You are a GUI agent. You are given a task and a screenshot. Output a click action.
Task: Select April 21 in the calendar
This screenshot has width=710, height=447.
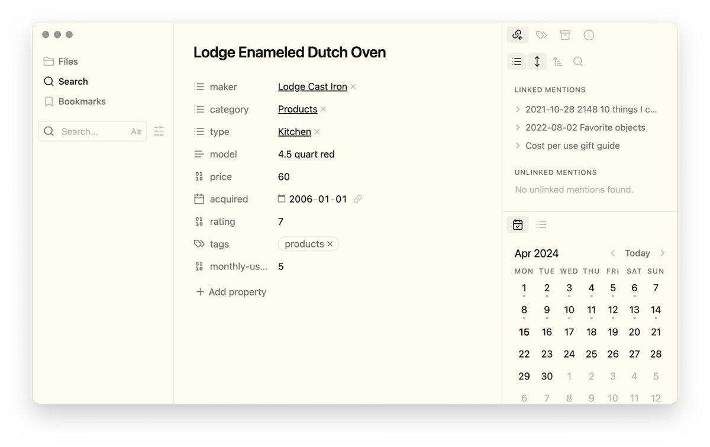point(656,332)
